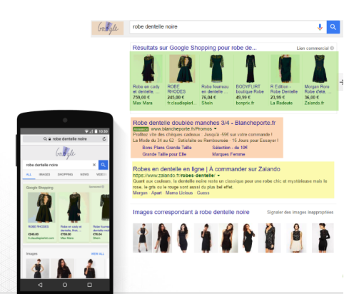This screenshot has width=344, height=294.
Task: Open Shein Robe fourreau dress thumbnail
Action: pyautogui.click(x=217, y=69)
